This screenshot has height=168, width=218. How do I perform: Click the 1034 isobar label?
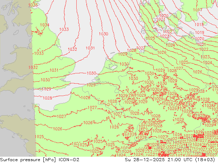(x=45, y=25)
